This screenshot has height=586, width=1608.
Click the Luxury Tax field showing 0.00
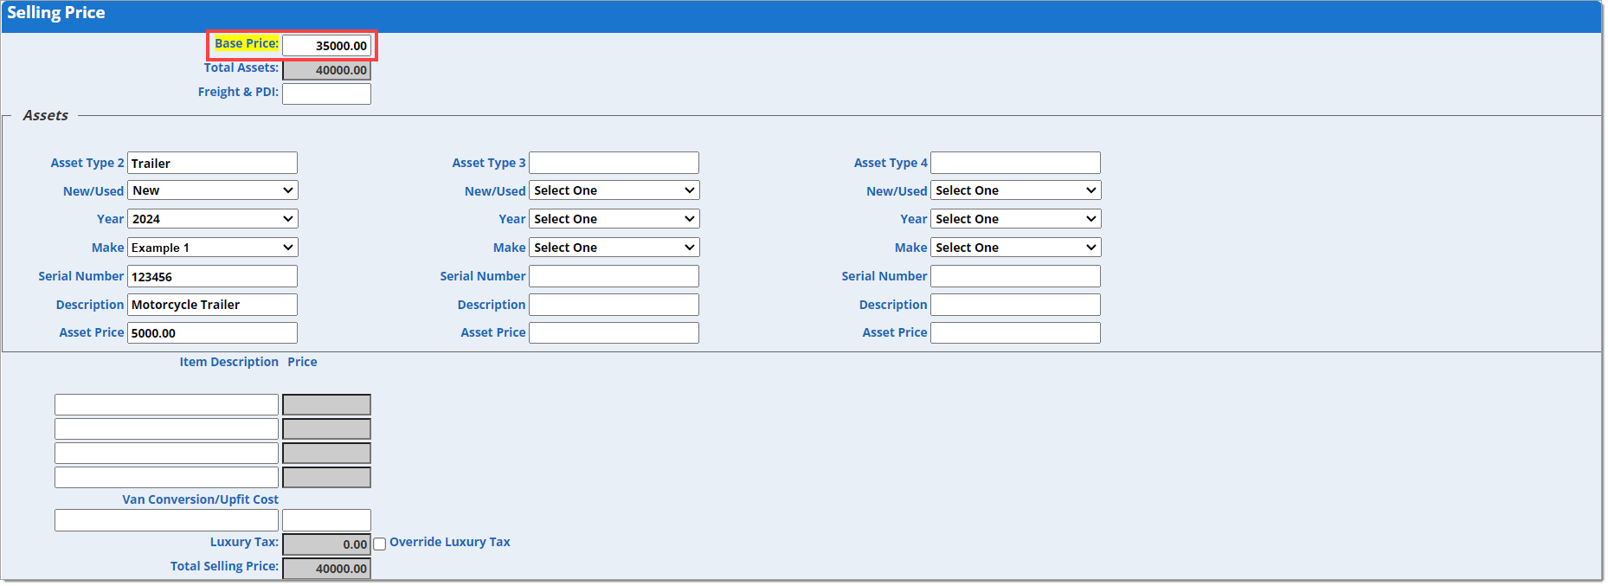[x=327, y=544]
